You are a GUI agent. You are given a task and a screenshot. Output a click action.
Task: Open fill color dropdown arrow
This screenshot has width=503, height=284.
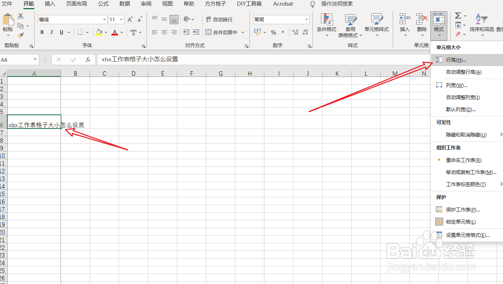(106, 32)
